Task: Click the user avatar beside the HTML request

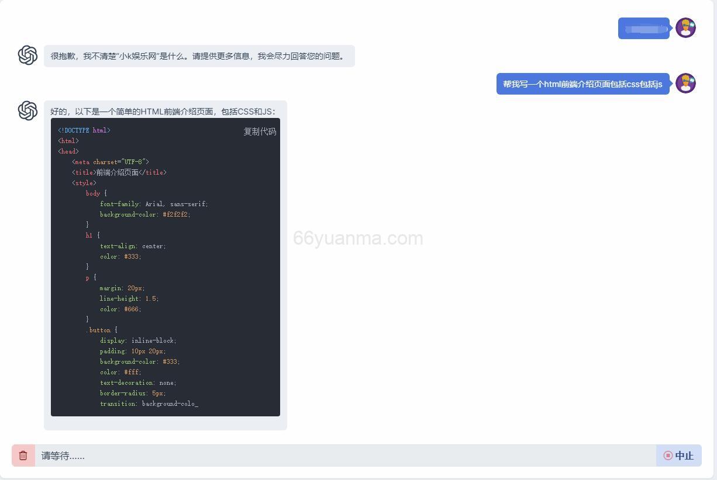Action: click(x=685, y=84)
